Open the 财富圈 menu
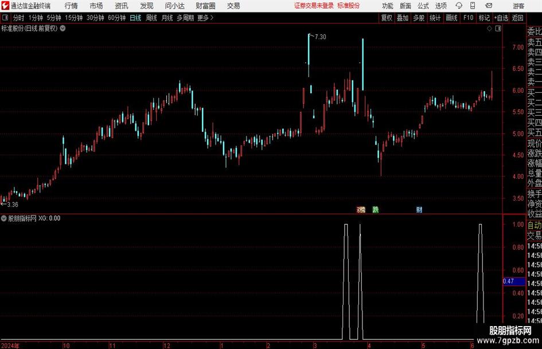The height and width of the screenshot is (349, 542). click(x=205, y=6)
